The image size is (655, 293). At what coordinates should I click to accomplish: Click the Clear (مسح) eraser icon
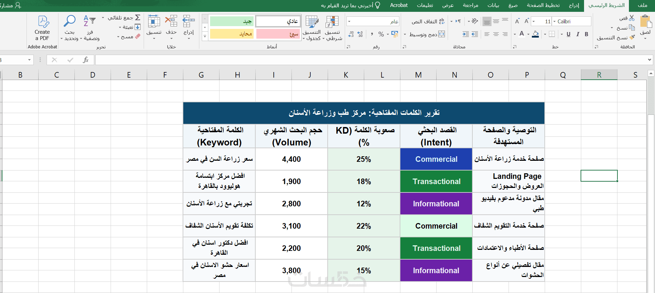click(x=138, y=37)
